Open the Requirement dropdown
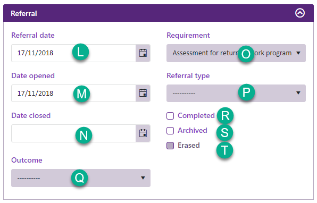This screenshot has width=317, height=203. coord(236,53)
